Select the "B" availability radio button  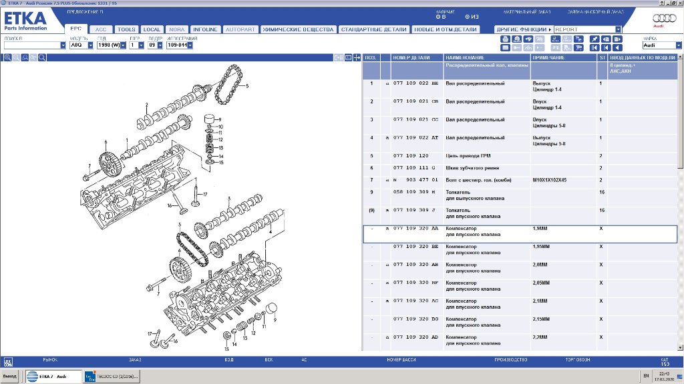coord(437,17)
